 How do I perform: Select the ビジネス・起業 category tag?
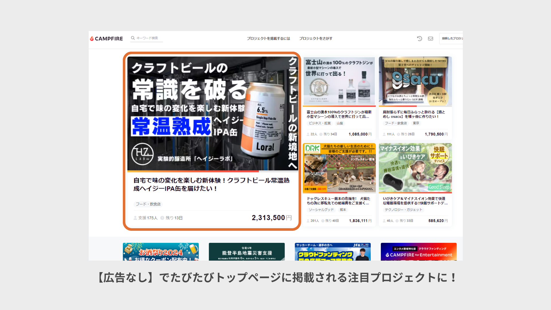pos(320,123)
